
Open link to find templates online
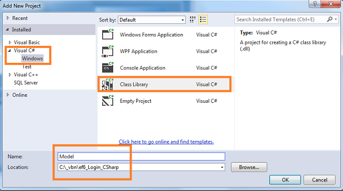166,142
